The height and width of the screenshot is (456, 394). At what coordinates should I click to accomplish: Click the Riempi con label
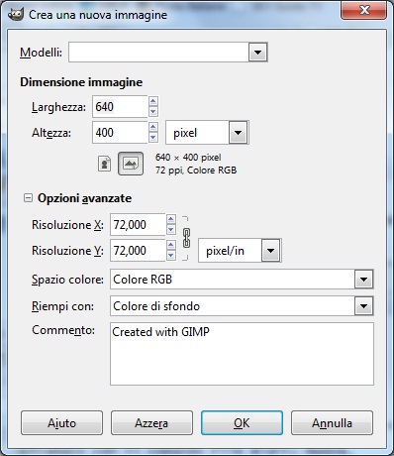(x=62, y=306)
